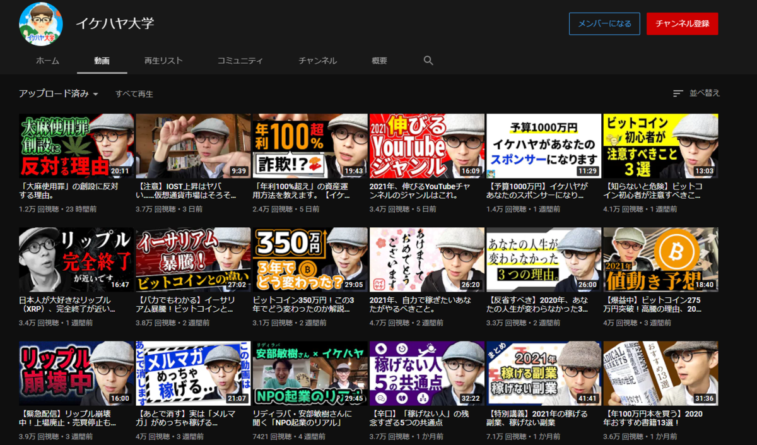Image resolution: width=757 pixels, height=445 pixels.
Task: Click title 【あとで消す】実は「メルマガ」
Action: (x=186, y=418)
